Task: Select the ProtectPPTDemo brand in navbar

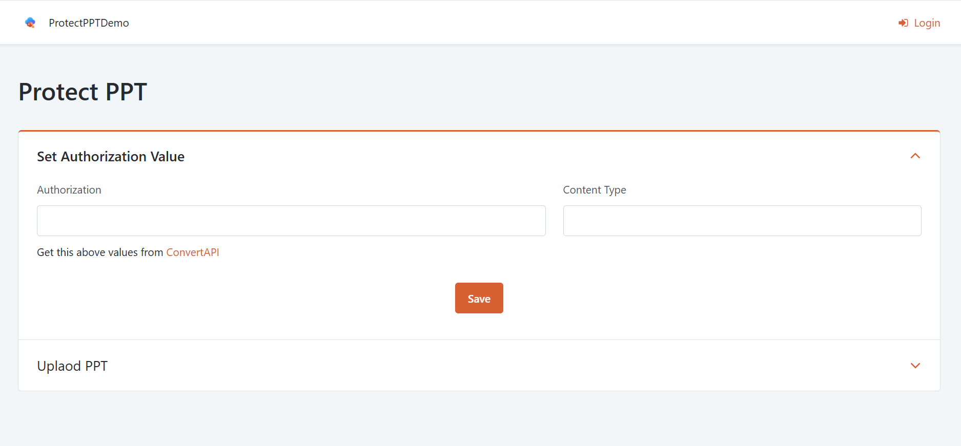Action: pos(88,23)
